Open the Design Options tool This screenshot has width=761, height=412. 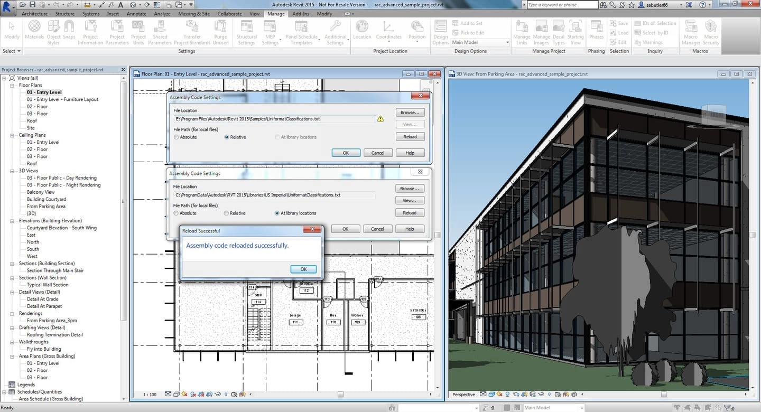pyautogui.click(x=441, y=31)
